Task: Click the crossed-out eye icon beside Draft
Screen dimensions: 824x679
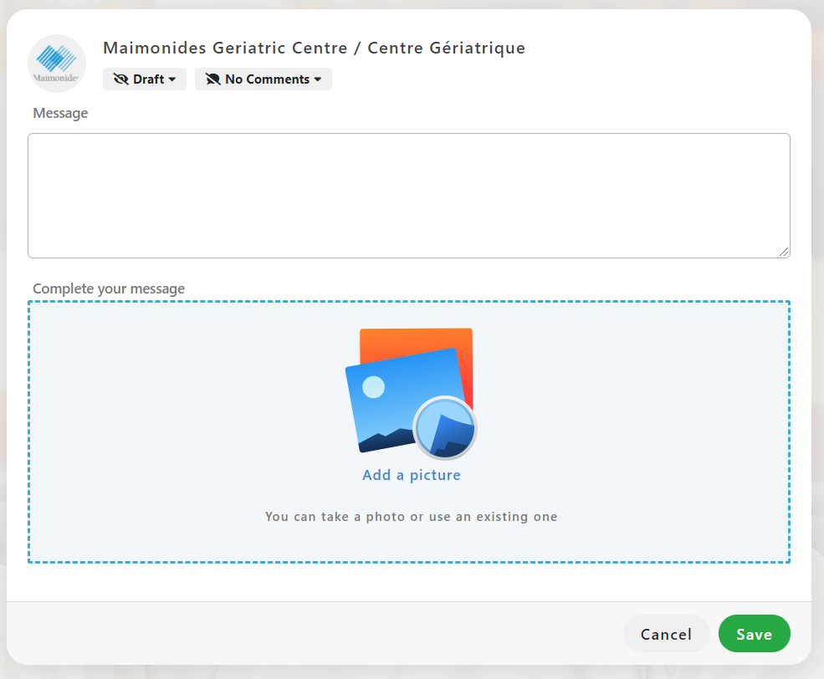Action: tap(121, 79)
